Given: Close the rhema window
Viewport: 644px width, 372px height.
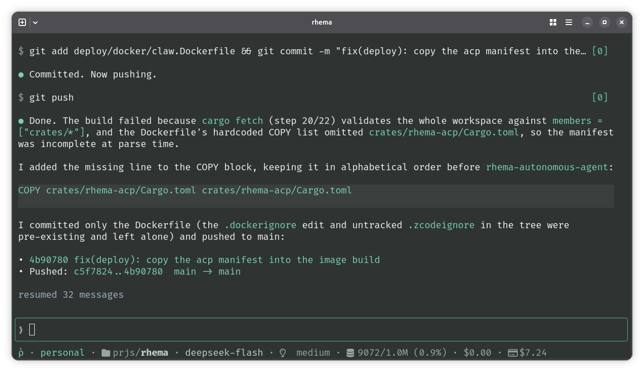Looking at the screenshot, I should tap(621, 22).
